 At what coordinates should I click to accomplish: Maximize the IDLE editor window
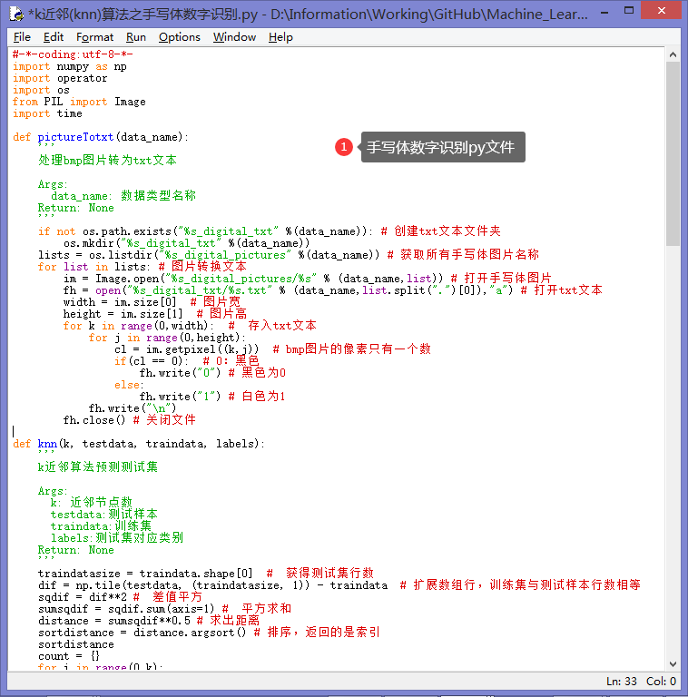point(628,11)
